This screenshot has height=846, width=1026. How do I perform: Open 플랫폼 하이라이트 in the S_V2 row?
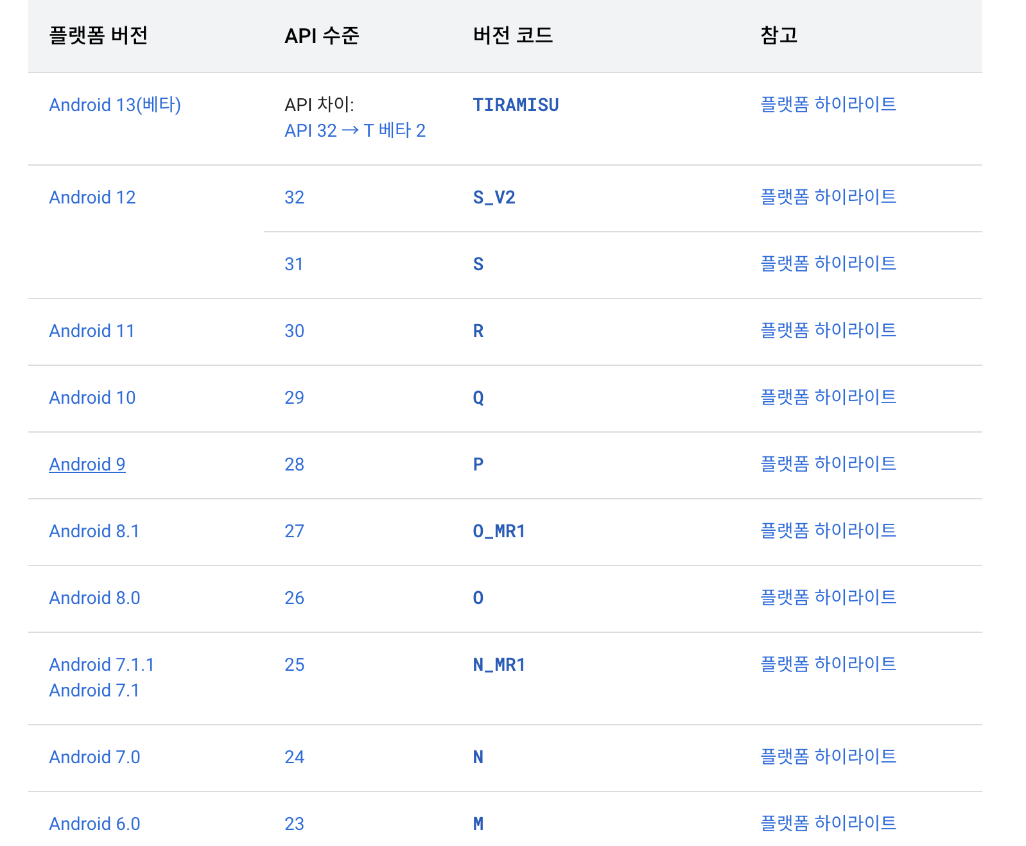click(828, 196)
